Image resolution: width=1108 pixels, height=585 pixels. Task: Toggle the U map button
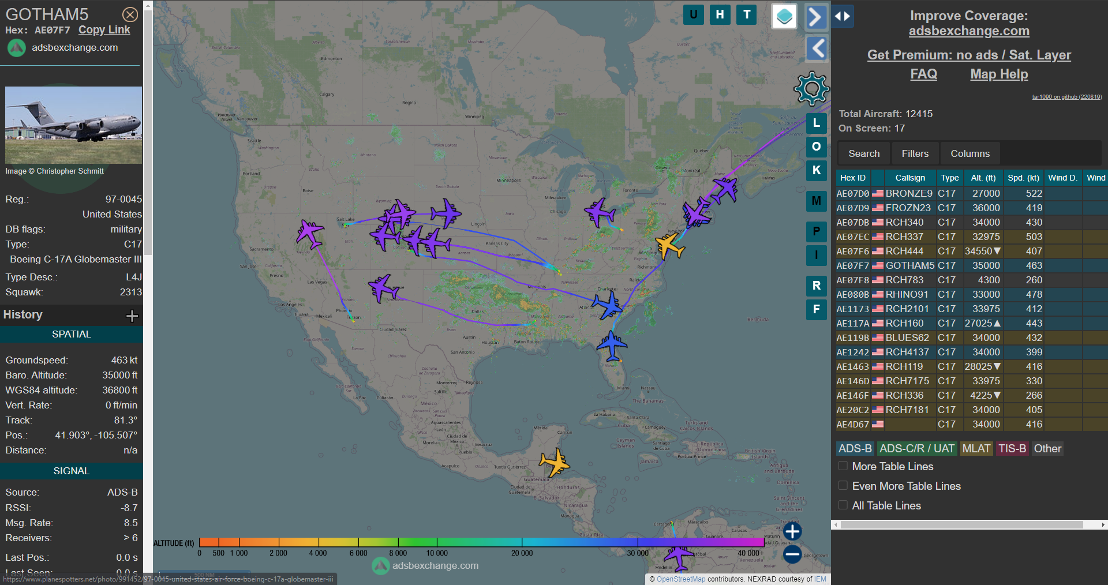pyautogui.click(x=693, y=14)
